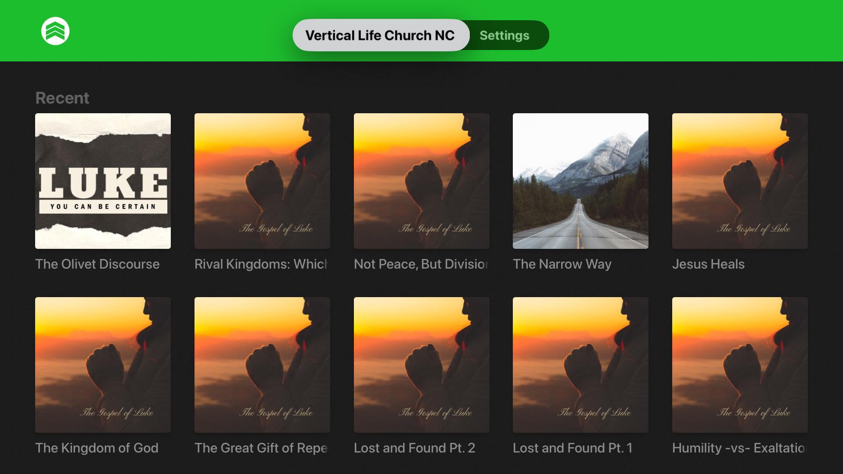Click Lost and Found Pt. 2 title
843x474 pixels.
click(414, 448)
